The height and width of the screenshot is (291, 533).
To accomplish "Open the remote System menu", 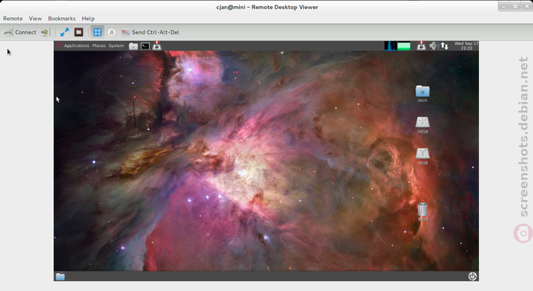I will tap(116, 45).
